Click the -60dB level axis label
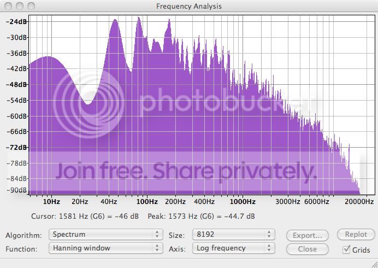The image size is (378, 268). 16,116
